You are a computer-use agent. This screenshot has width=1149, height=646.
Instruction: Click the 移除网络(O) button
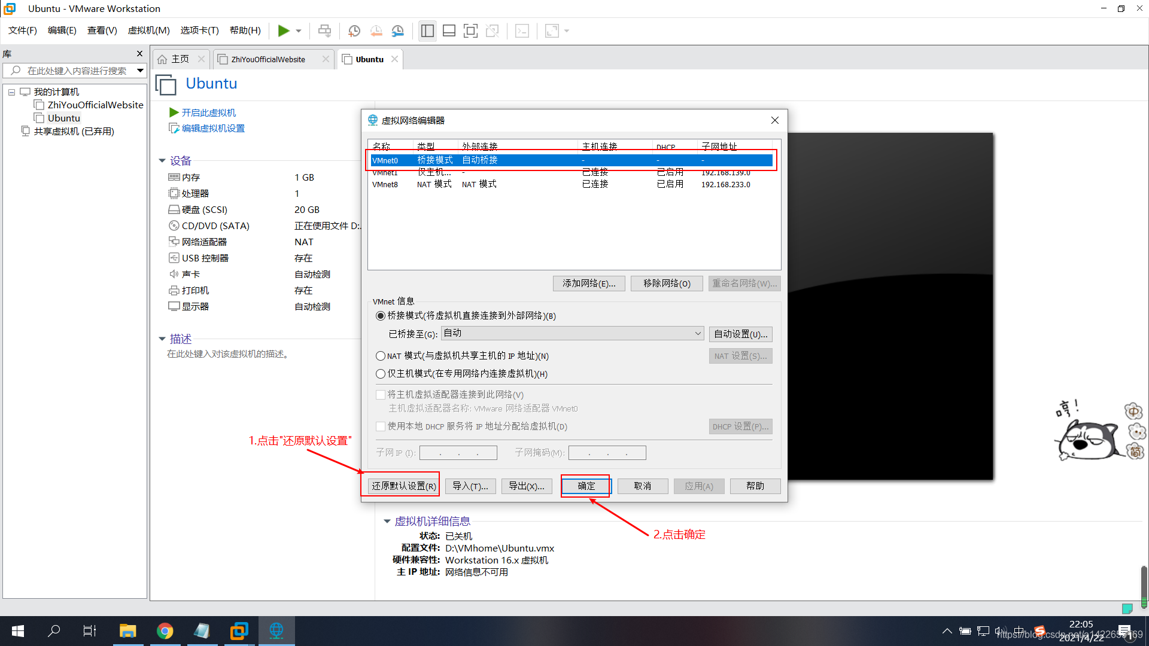[667, 284]
